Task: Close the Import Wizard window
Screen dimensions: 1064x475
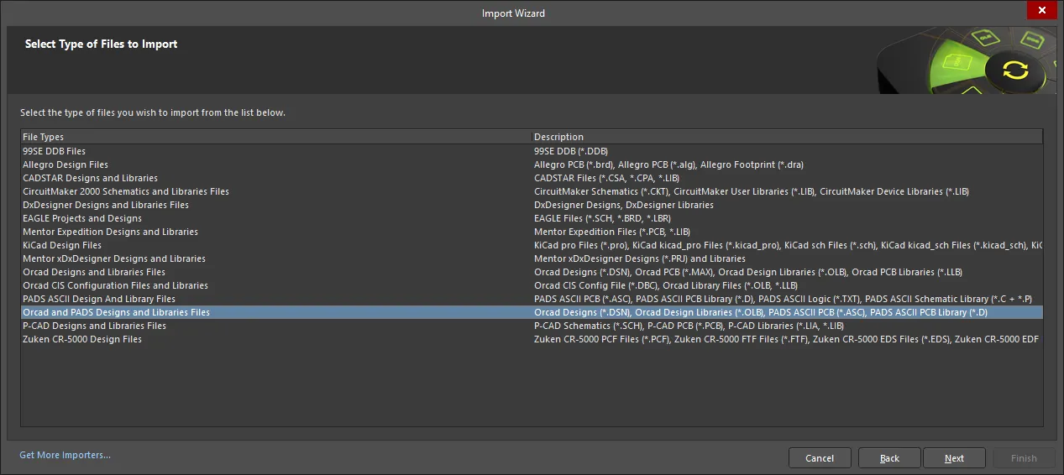Action: (x=1042, y=10)
